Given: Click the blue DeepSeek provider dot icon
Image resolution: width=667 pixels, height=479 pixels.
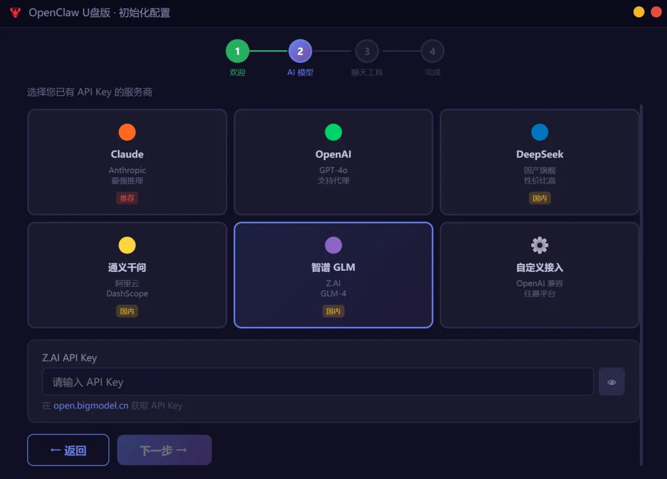Looking at the screenshot, I should (540, 132).
